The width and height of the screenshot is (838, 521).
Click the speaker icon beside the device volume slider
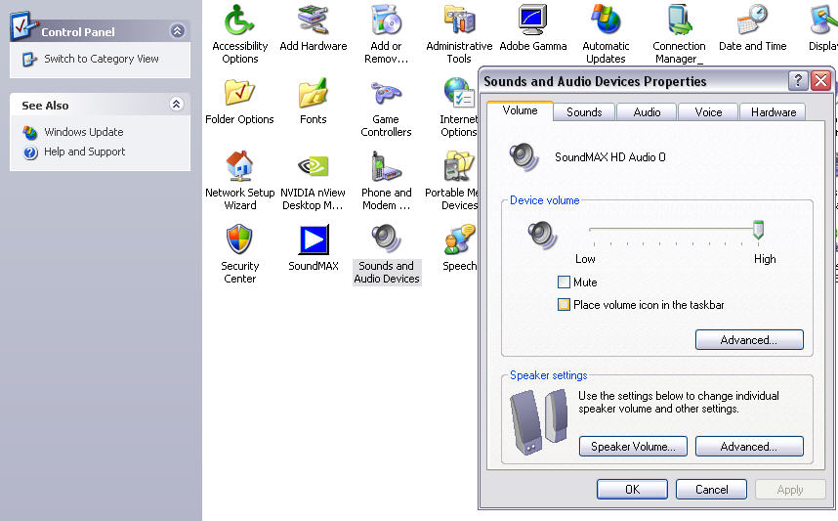(x=542, y=235)
